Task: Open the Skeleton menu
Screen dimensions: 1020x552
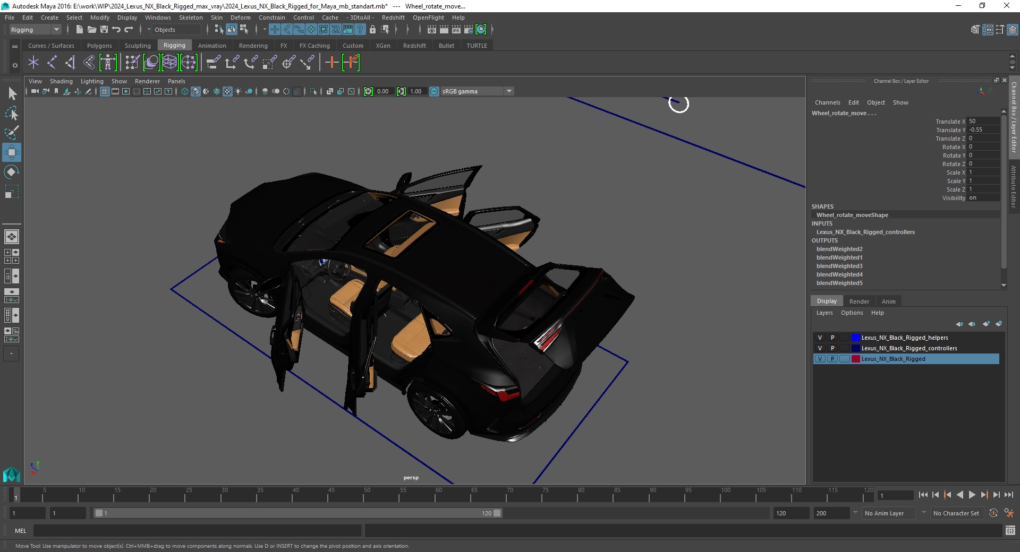Action: tap(191, 18)
